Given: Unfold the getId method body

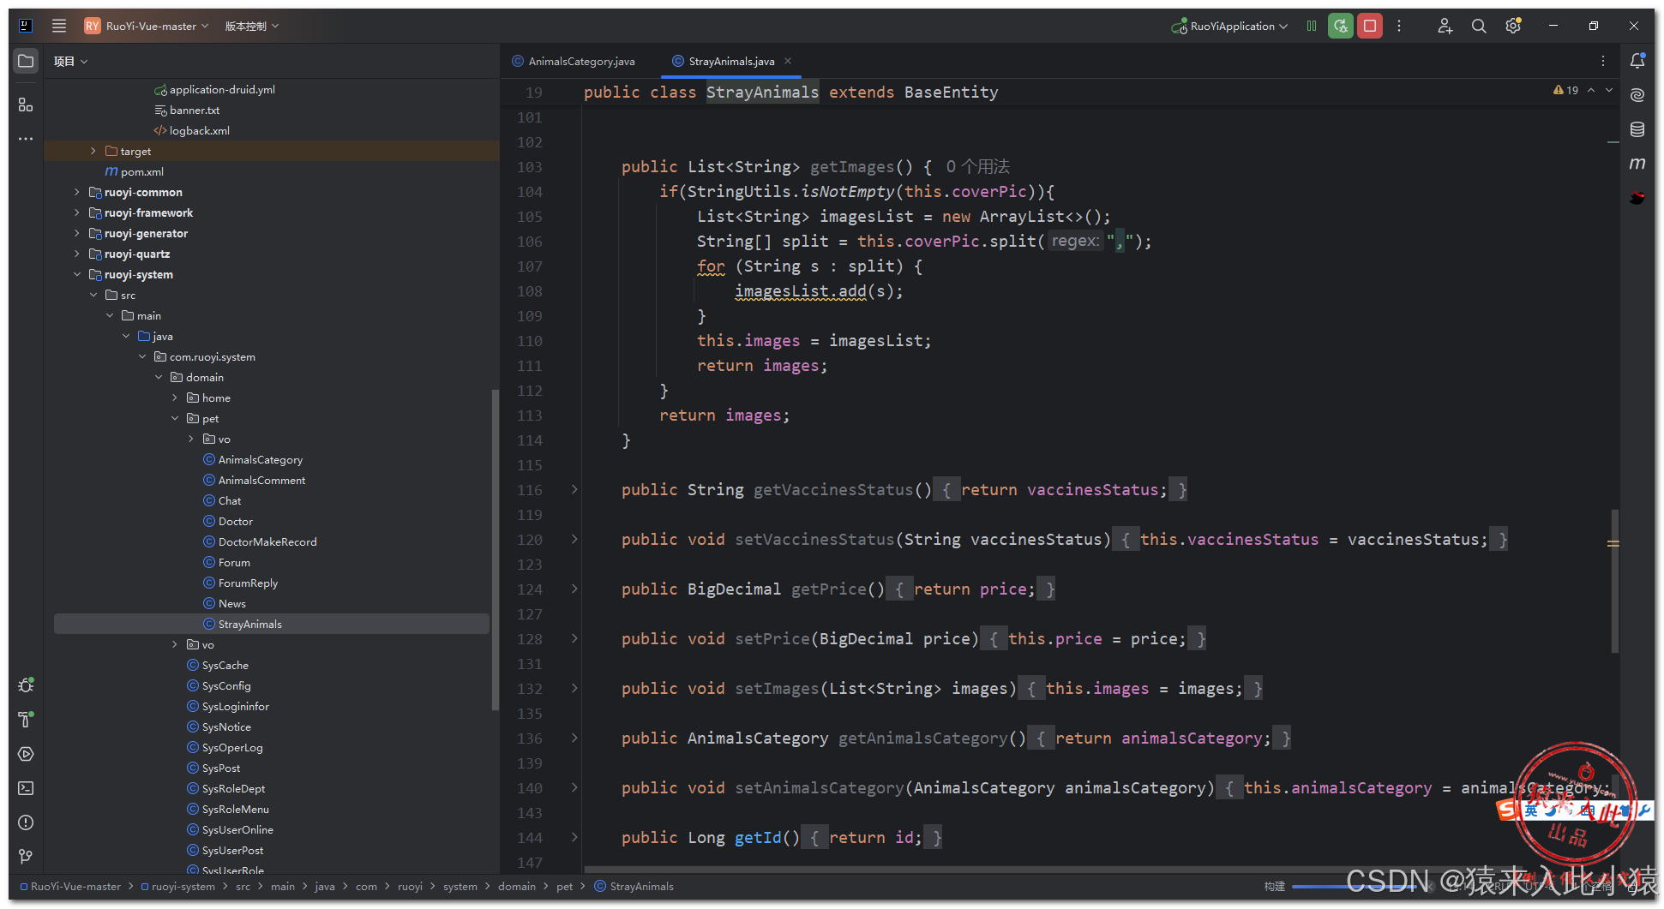Looking at the screenshot, I should click(x=574, y=837).
